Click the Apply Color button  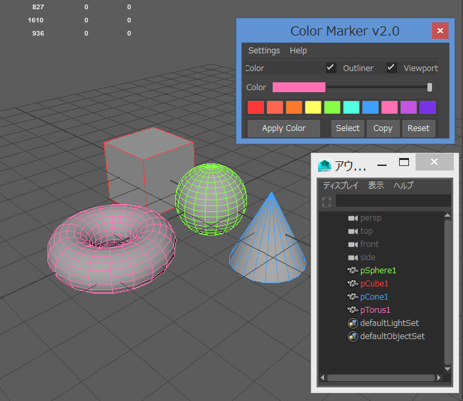[x=284, y=128]
